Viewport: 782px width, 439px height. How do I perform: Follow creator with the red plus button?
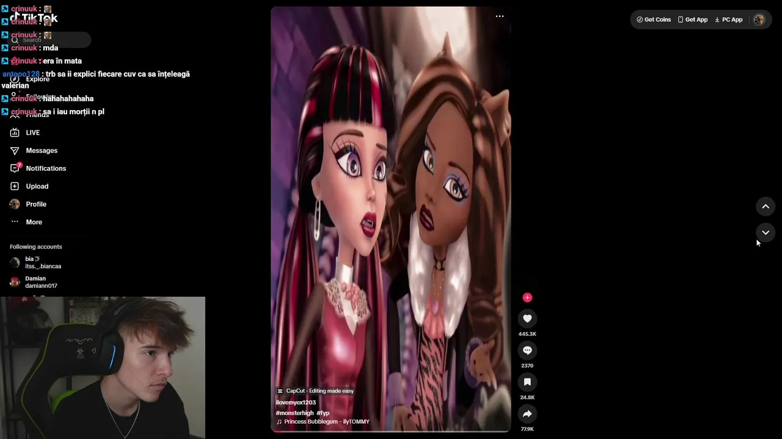527,298
